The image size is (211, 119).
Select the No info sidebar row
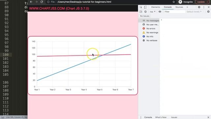tap(149, 36)
